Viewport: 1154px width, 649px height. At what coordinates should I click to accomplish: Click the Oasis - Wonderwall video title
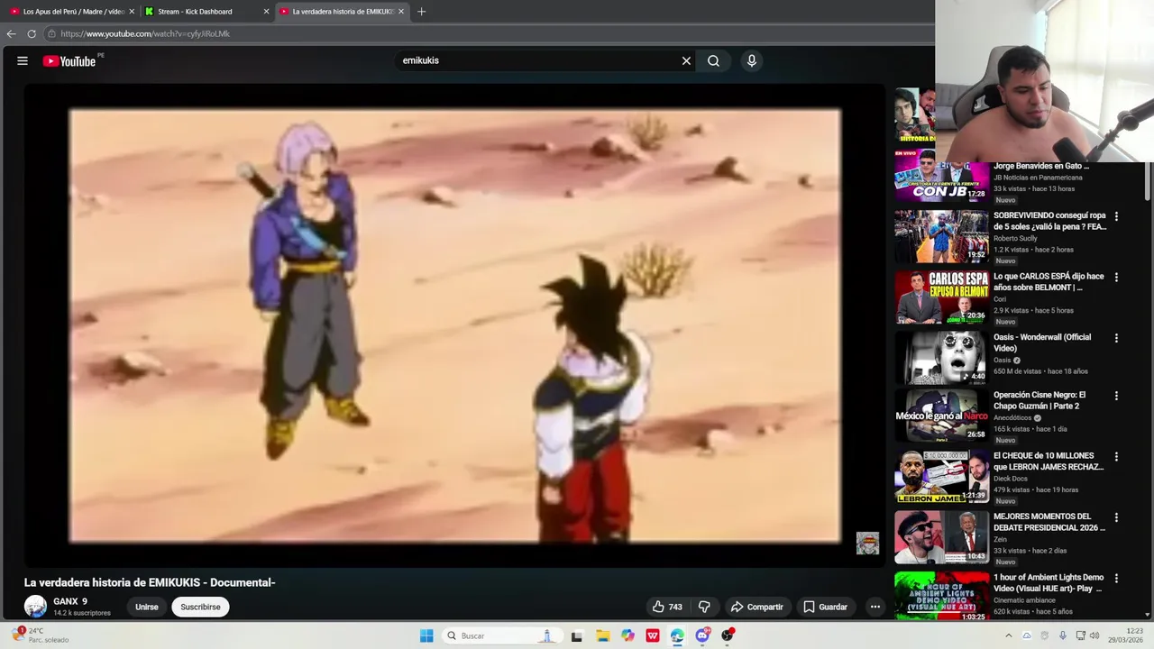tap(1042, 343)
